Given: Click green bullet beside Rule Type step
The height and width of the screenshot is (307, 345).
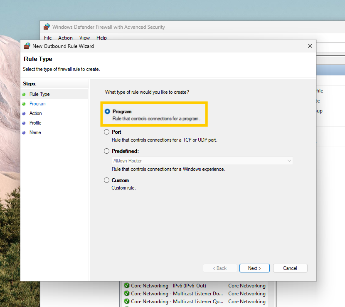Looking at the screenshot, I should (24, 95).
